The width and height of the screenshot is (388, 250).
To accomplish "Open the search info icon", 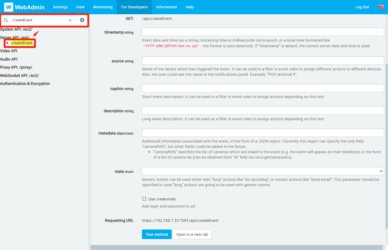I will click(x=82, y=20).
